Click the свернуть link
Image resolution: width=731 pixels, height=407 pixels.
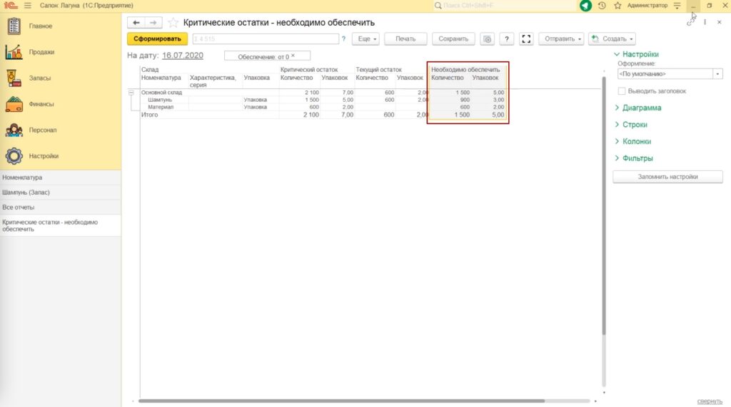tap(710, 401)
